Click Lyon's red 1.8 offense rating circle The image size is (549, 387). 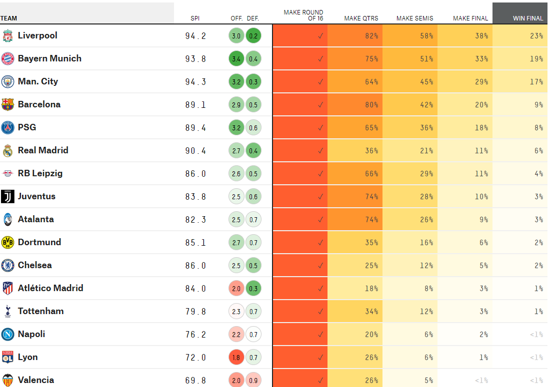tap(236, 358)
